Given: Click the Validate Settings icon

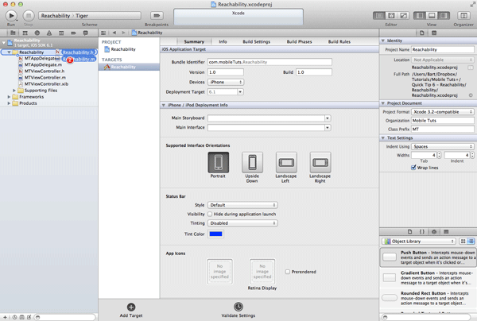Looking at the screenshot, I should (238, 307).
